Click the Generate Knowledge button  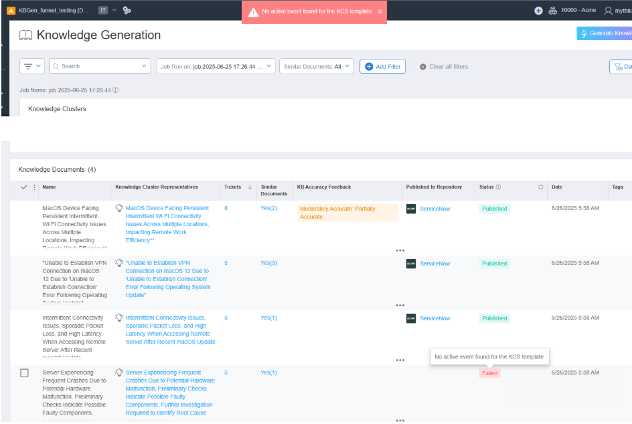pyautogui.click(x=604, y=33)
